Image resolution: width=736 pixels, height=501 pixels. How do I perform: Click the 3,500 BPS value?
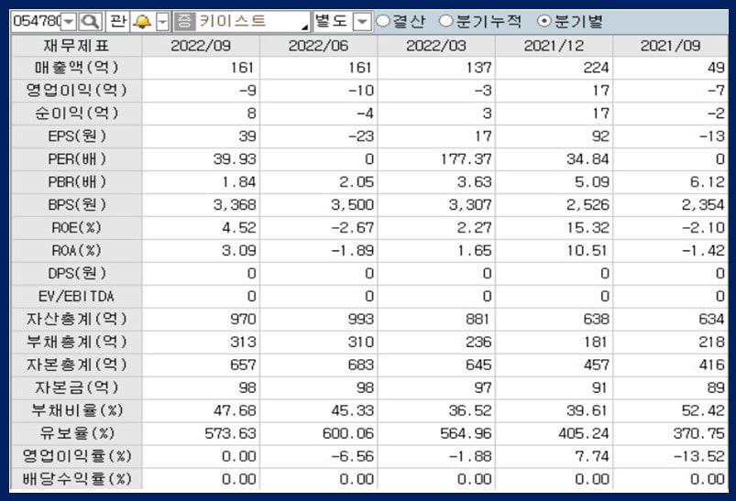click(353, 205)
